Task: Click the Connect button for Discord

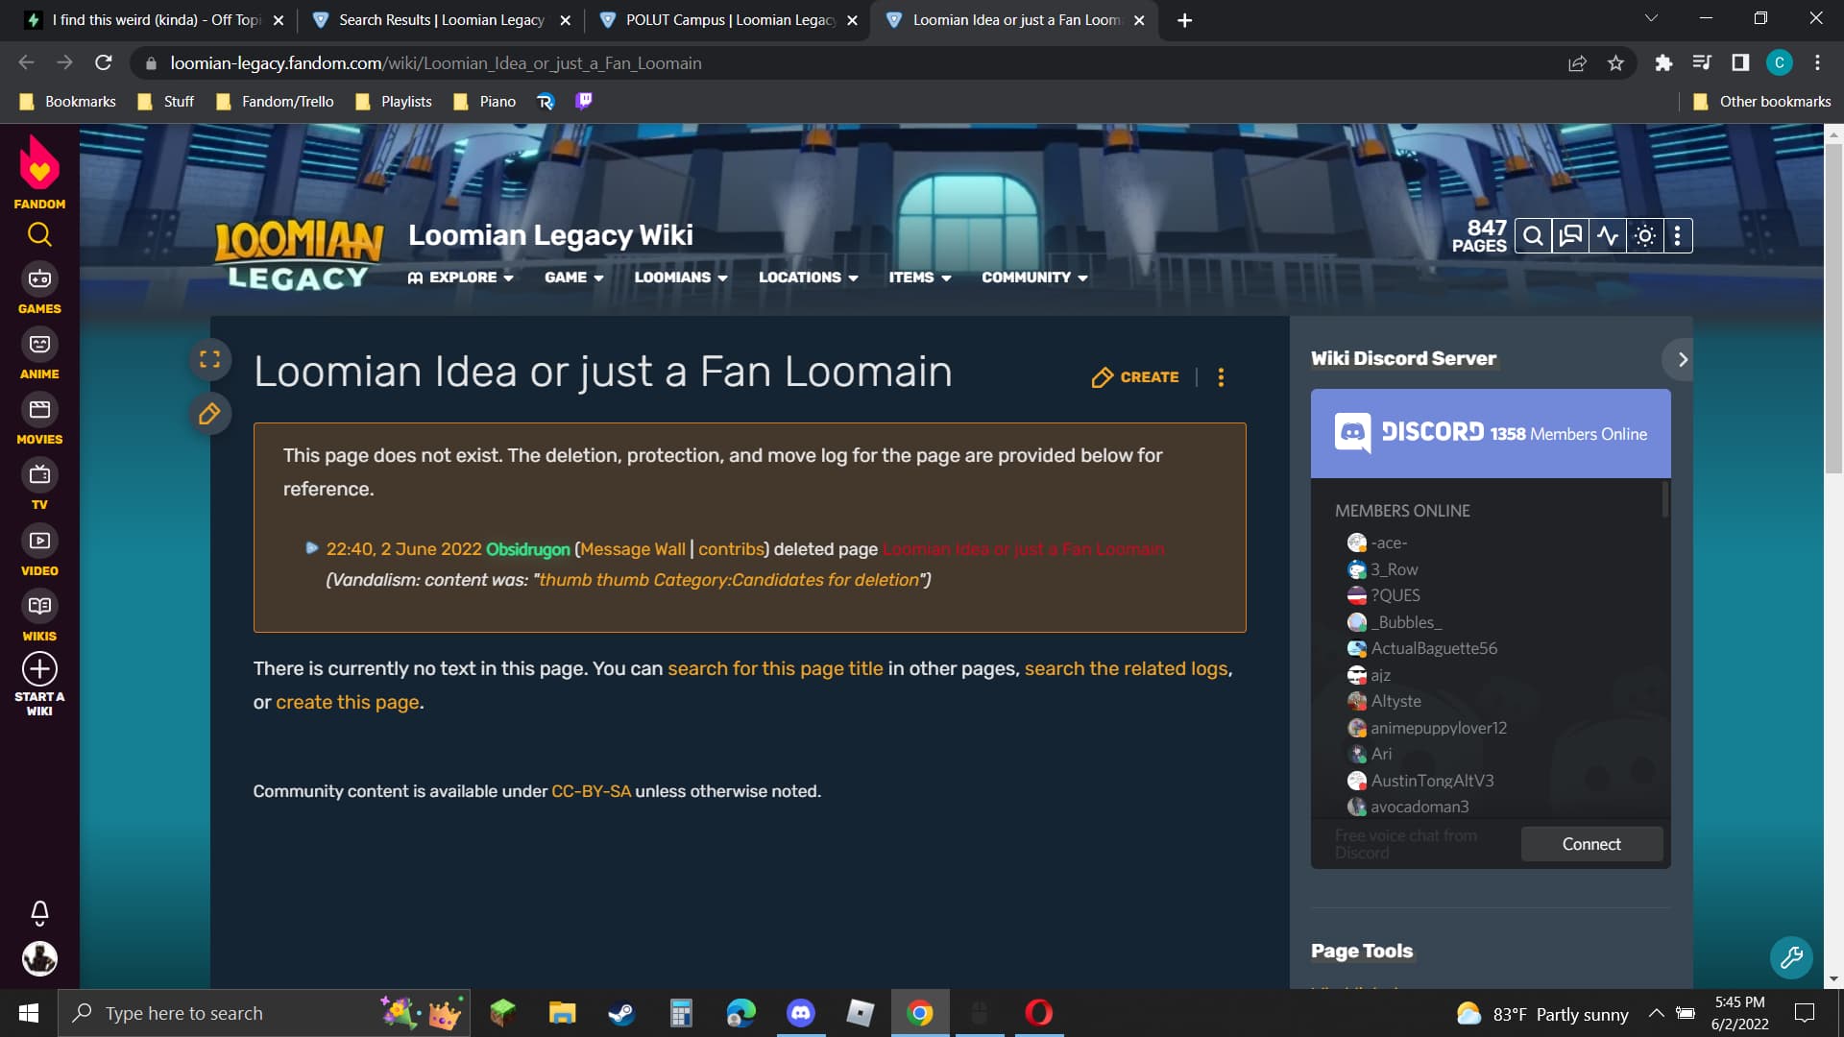Action: click(1592, 843)
